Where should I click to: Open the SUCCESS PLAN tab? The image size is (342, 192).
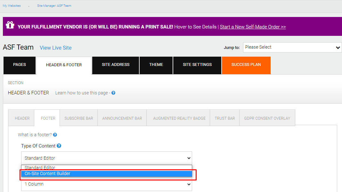click(246, 65)
